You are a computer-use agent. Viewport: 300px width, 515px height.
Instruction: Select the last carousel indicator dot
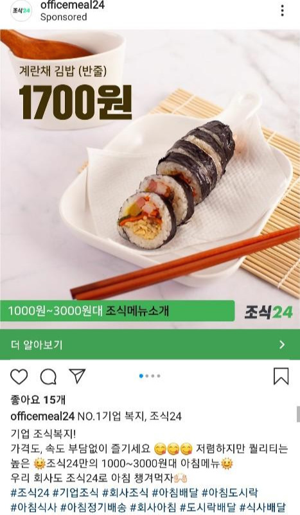coord(159,376)
